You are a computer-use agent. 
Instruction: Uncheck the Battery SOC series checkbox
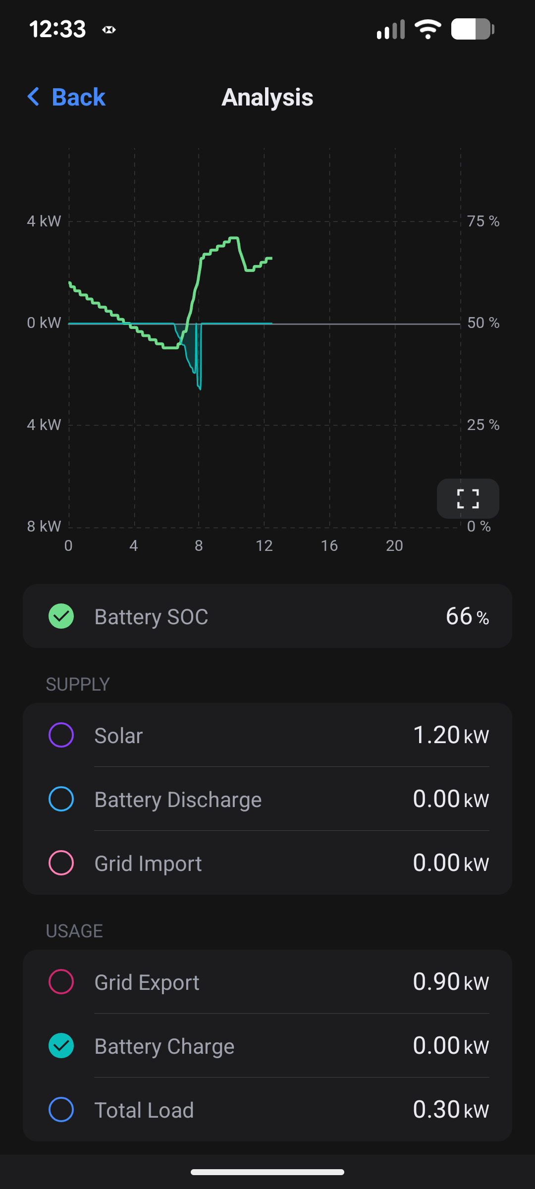(x=61, y=616)
